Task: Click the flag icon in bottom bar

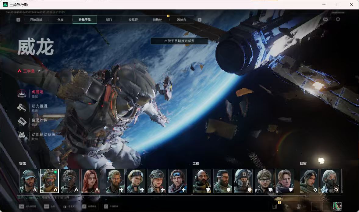Action: [x=287, y=207]
